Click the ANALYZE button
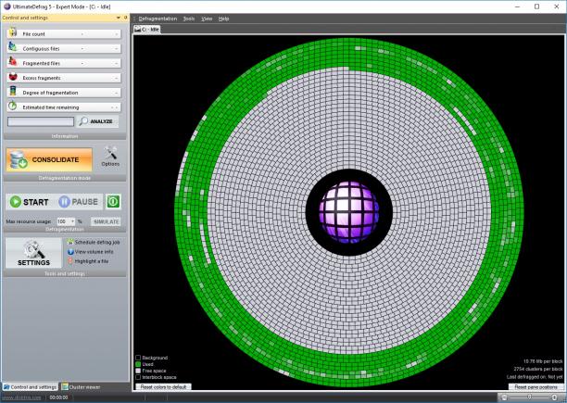This screenshot has height=403, width=567. pyautogui.click(x=97, y=121)
